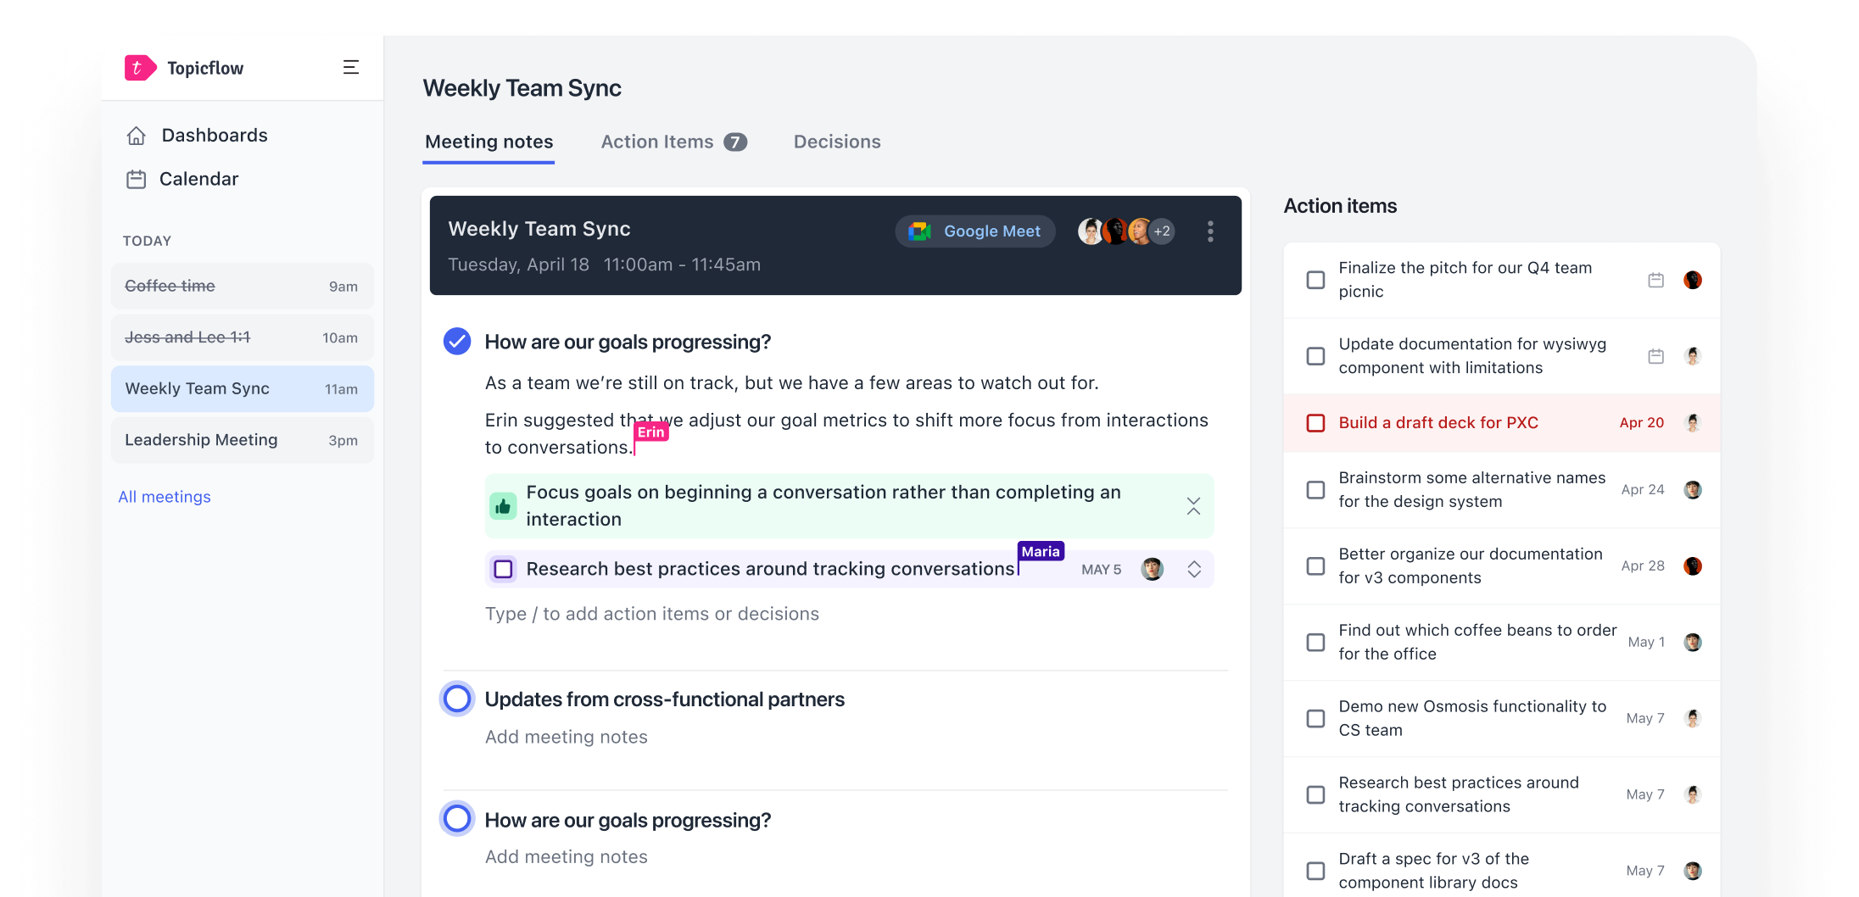The height and width of the screenshot is (897, 1859).
Task: Collapse the Focus goals decision
Action: [1193, 506]
